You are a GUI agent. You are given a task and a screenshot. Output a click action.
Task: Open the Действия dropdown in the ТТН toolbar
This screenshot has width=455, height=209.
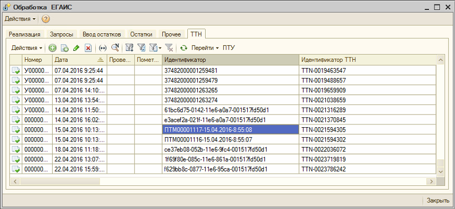[x=27, y=48]
